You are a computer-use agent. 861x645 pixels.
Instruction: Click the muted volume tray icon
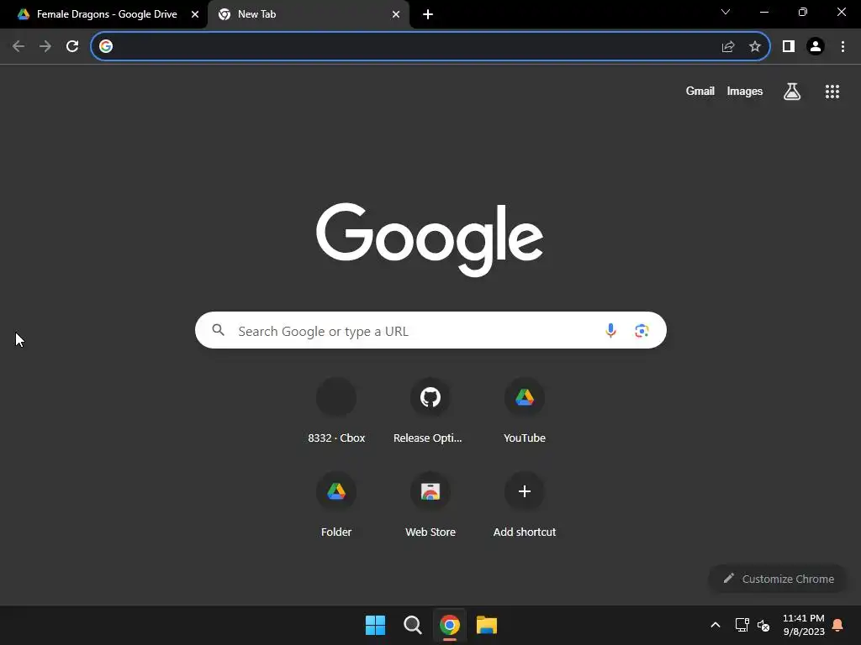[763, 625]
